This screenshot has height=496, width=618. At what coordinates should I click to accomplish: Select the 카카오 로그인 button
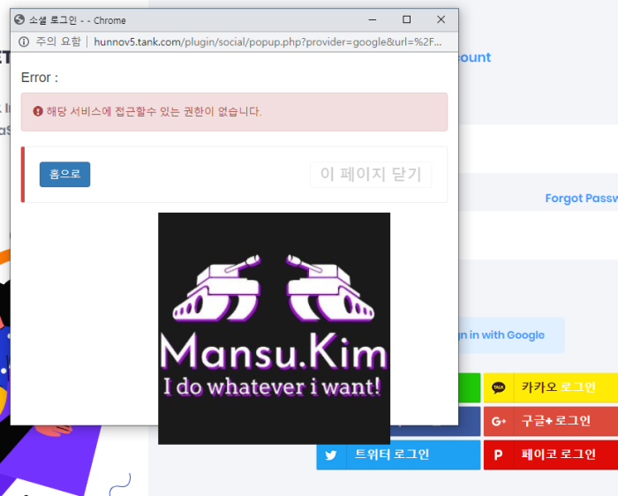coord(549,387)
